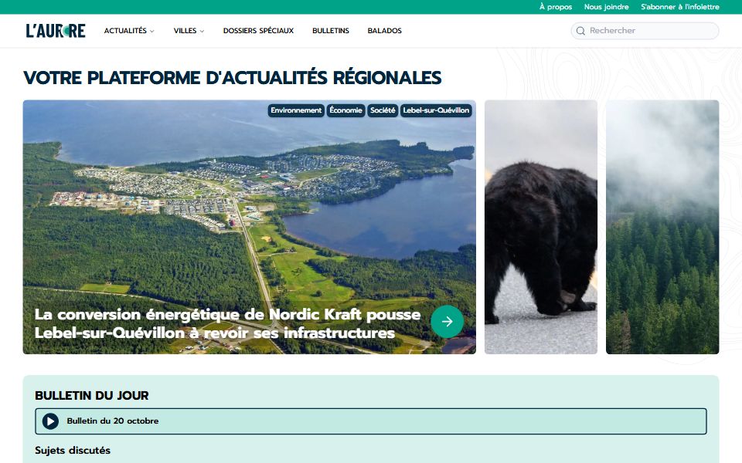The image size is (742, 463).
Task: Select the Lebel-sur-Quévillon tag
Action: [x=436, y=110]
